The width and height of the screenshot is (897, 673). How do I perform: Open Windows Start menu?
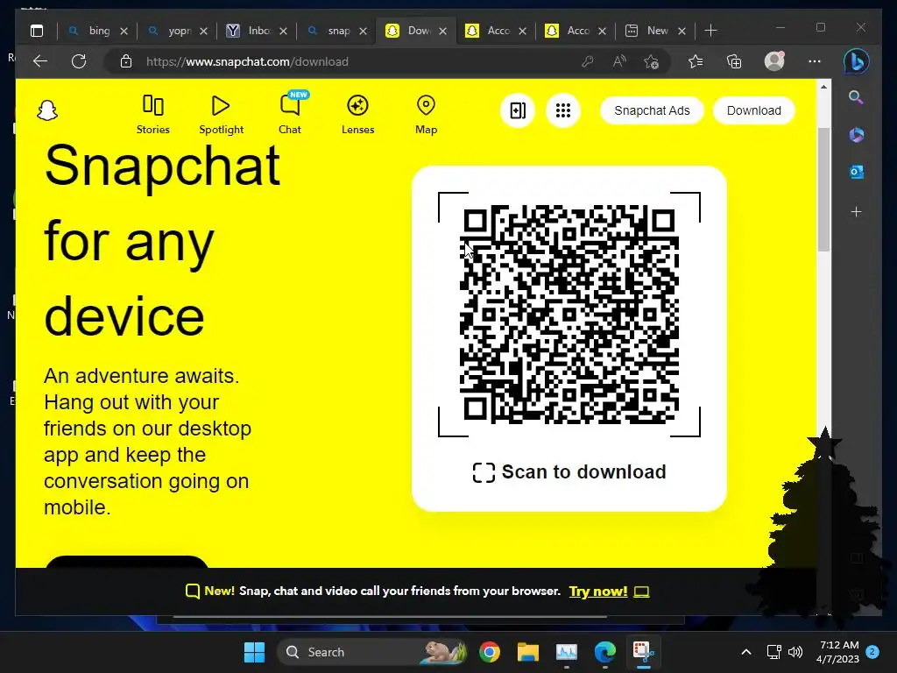coord(254,652)
